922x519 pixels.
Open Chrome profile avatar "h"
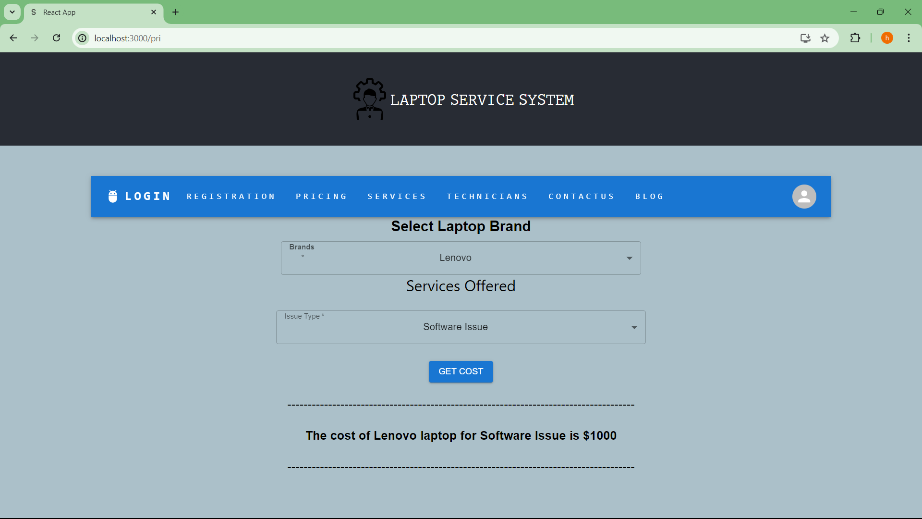pos(887,38)
